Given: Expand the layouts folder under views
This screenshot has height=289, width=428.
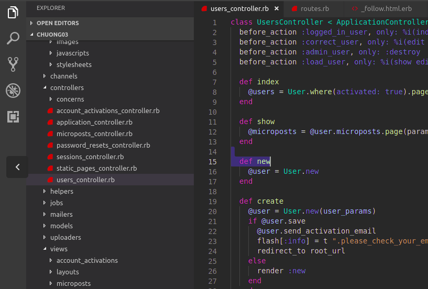Looking at the screenshot, I should (x=68, y=272).
